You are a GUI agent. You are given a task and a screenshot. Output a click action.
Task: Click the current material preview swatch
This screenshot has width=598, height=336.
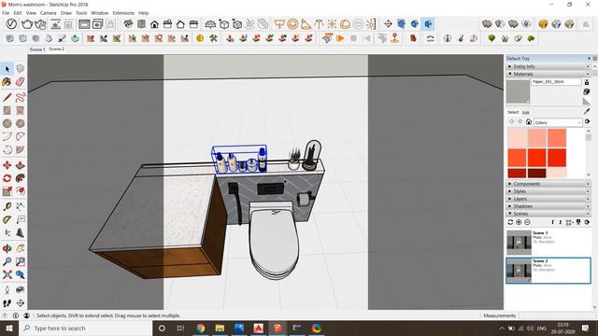518,91
